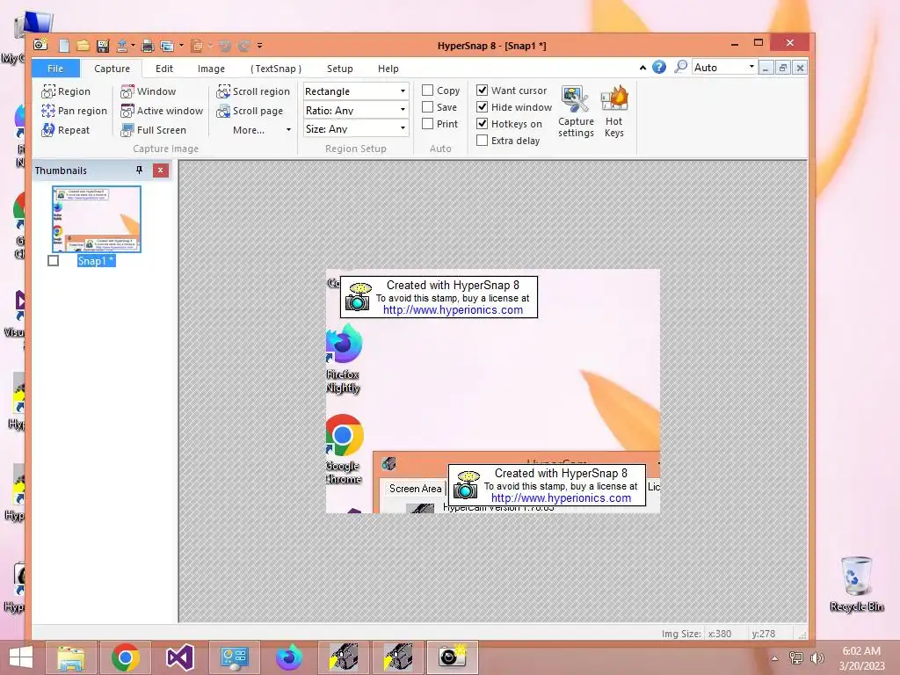Uncheck Want cursor

[483, 91]
